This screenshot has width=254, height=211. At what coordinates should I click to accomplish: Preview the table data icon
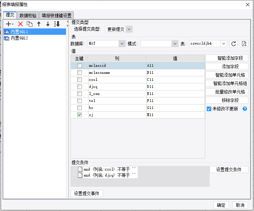point(244,44)
